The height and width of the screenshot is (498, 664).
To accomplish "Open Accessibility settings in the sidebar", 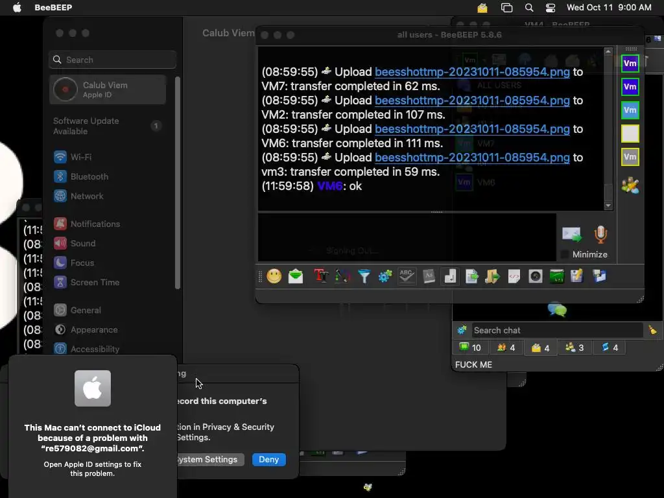I will pos(108,350).
